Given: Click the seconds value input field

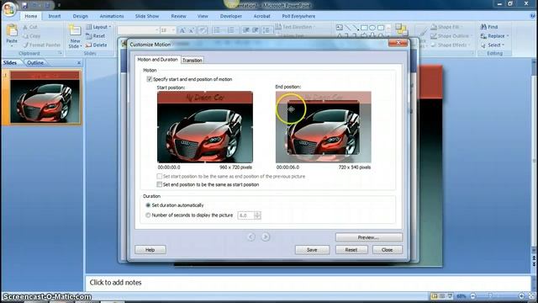Looking at the screenshot, I should click(x=245, y=215).
